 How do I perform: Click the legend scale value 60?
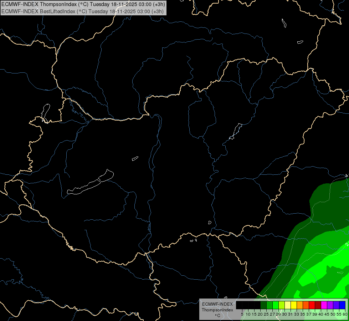[x=345, y=314]
